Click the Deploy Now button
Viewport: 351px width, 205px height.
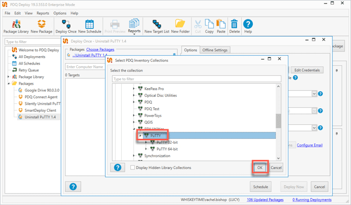294,187
